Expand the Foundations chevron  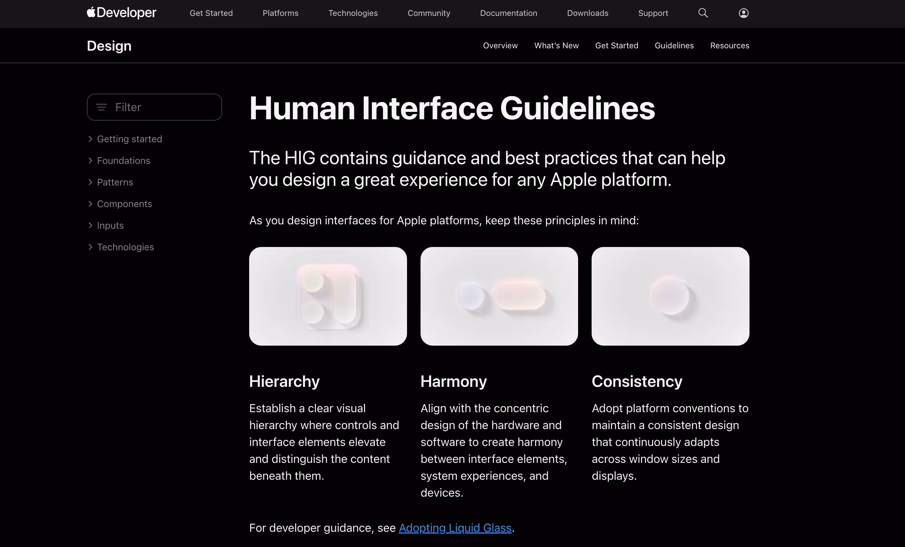[x=90, y=160]
